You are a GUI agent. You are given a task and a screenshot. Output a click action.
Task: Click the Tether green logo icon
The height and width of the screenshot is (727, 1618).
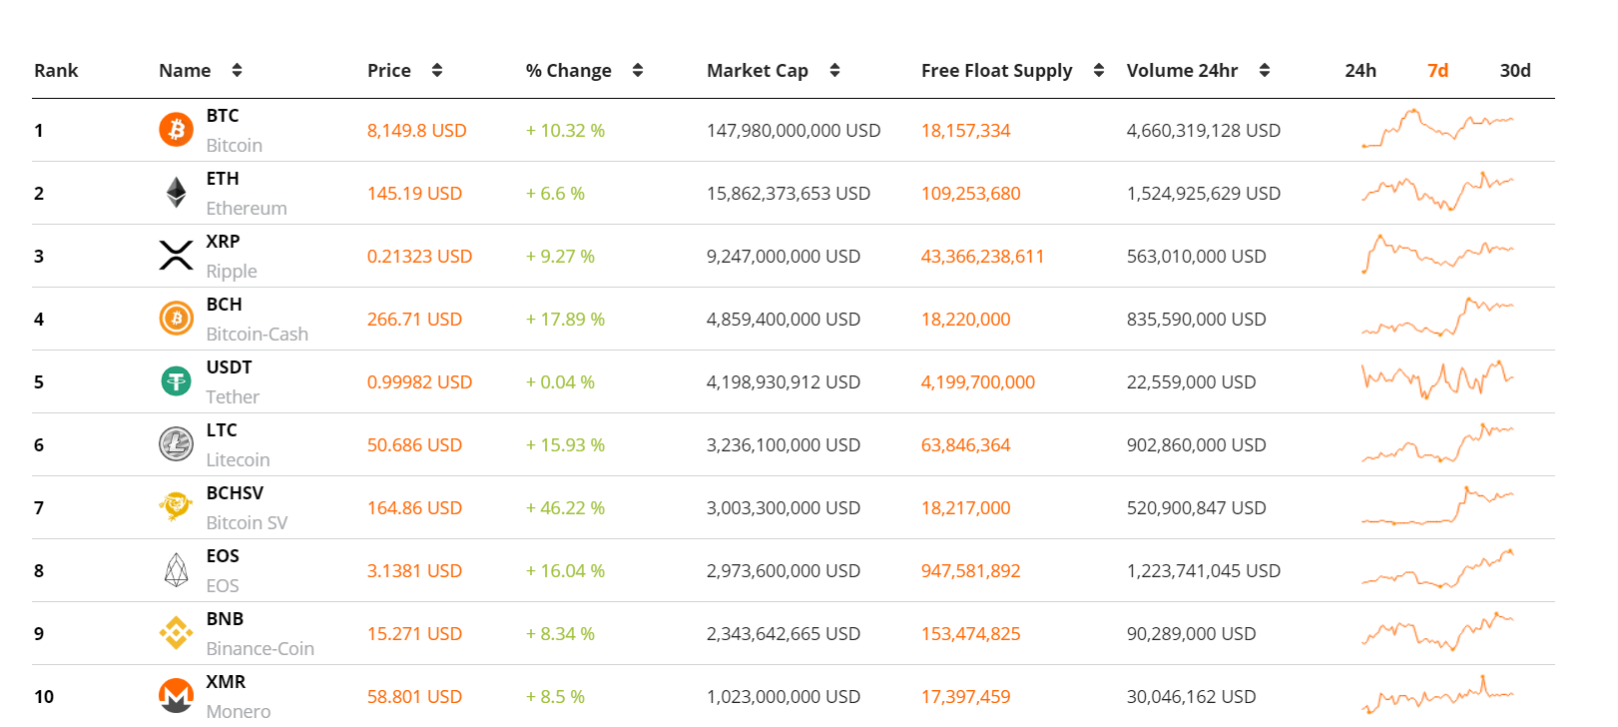click(x=177, y=381)
